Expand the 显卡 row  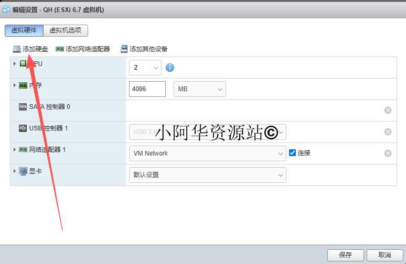[15, 171]
